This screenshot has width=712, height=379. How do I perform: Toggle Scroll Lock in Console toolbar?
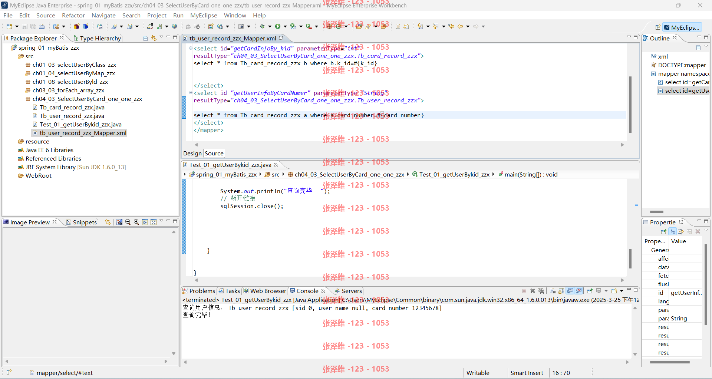[561, 291]
